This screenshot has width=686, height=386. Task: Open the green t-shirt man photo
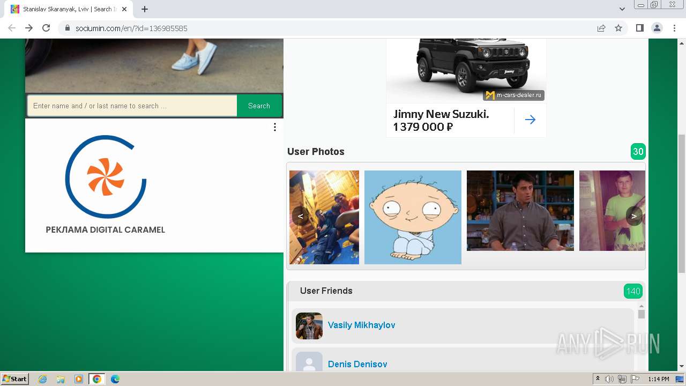click(612, 211)
